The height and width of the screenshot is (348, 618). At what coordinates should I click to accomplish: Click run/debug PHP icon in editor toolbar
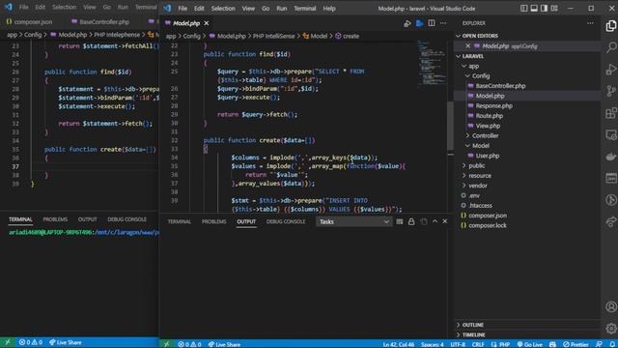pyautogui.click(x=407, y=23)
